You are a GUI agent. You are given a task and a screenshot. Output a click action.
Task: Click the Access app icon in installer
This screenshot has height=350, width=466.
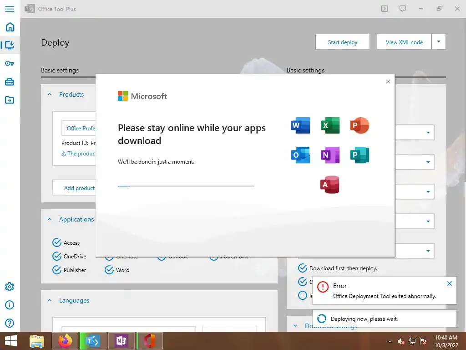tap(330, 185)
